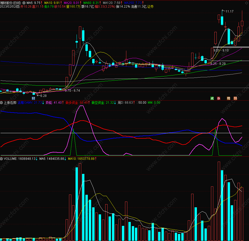Click the 财 marker below the chart
The height and width of the screenshot is (241, 249).
33,98
